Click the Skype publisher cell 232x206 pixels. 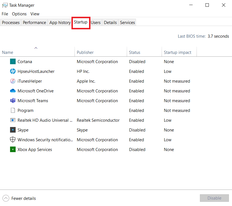(x=82, y=130)
